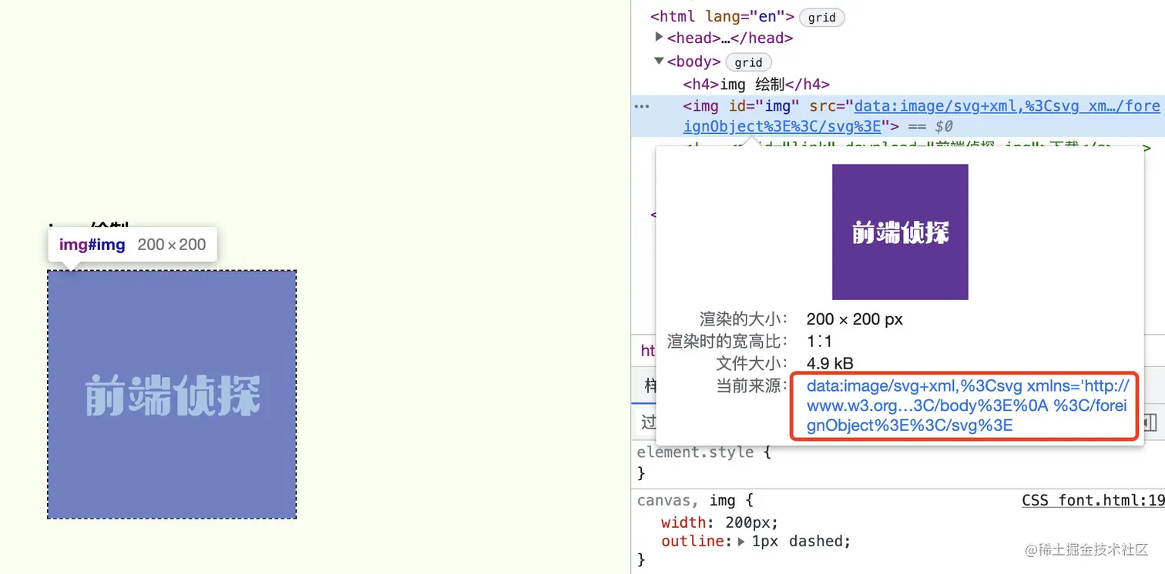Open the three-dot actions menu beside the img node
Viewport: 1165px width, 574px height.
[642, 106]
